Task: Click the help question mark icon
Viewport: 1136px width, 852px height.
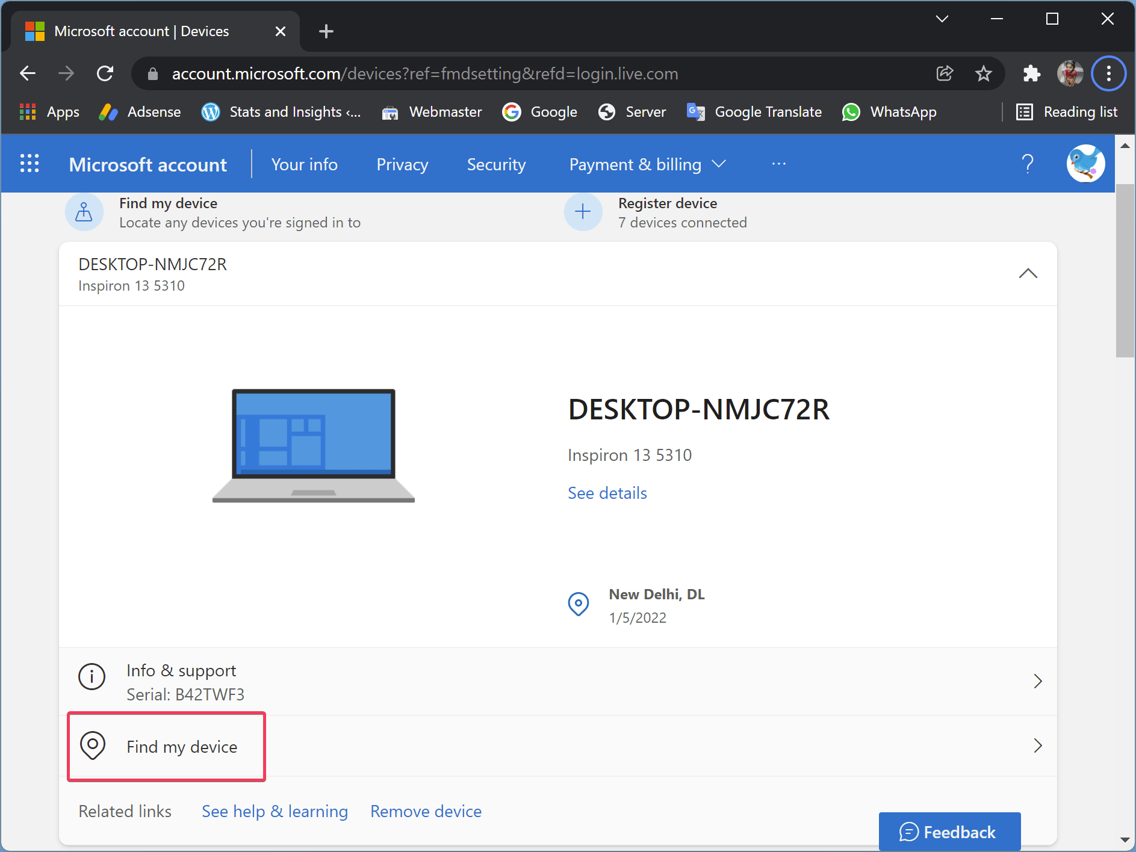Action: (1028, 163)
